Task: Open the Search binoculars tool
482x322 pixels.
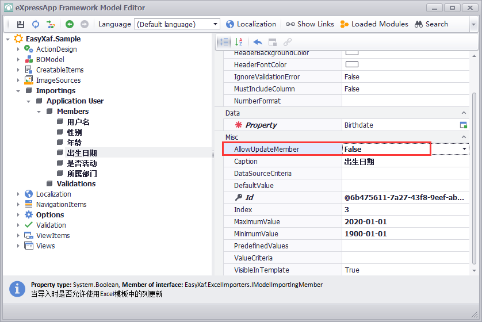Action: (431, 24)
